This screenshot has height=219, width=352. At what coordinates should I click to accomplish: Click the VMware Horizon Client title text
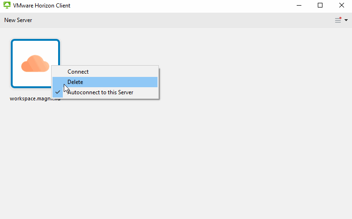42,6
